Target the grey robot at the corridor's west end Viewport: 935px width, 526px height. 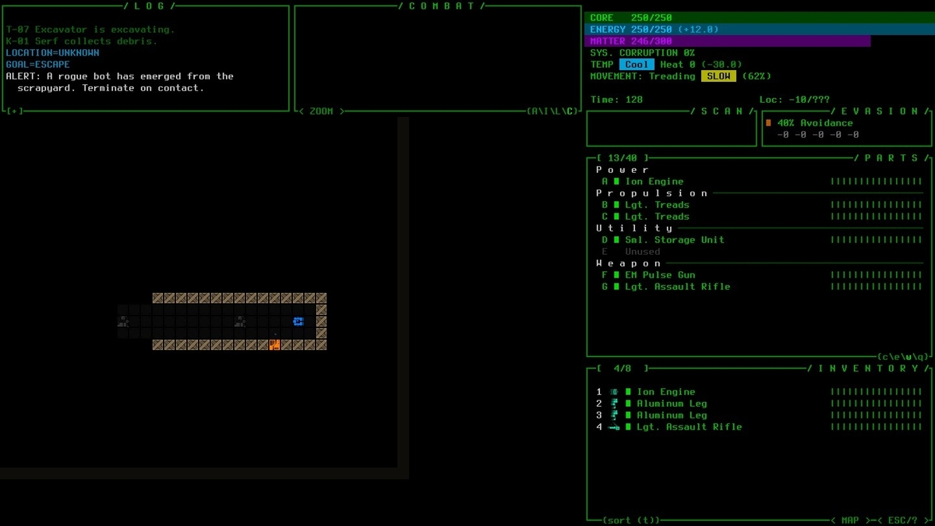pos(122,321)
